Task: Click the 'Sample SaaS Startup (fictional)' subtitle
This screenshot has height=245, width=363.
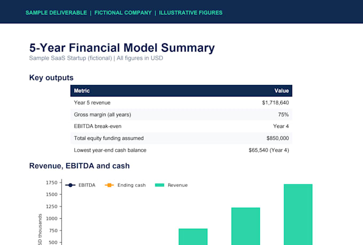Action: (x=70, y=58)
